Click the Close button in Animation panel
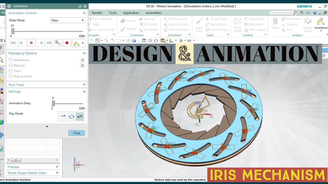This screenshot has width=328, height=184. pyautogui.click(x=76, y=133)
